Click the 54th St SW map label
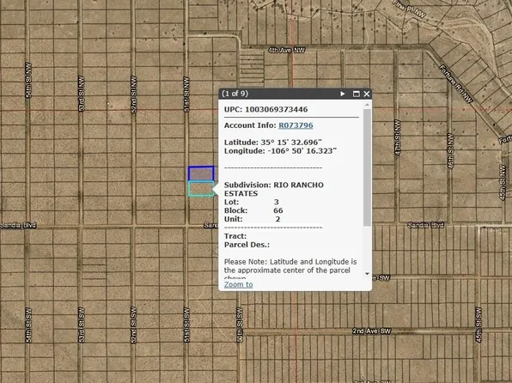The image size is (512, 383). pos(28,325)
